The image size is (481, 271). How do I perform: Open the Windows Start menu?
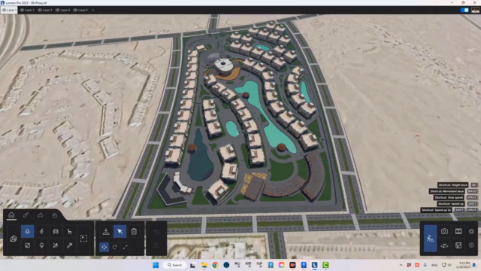pyautogui.click(x=156, y=265)
